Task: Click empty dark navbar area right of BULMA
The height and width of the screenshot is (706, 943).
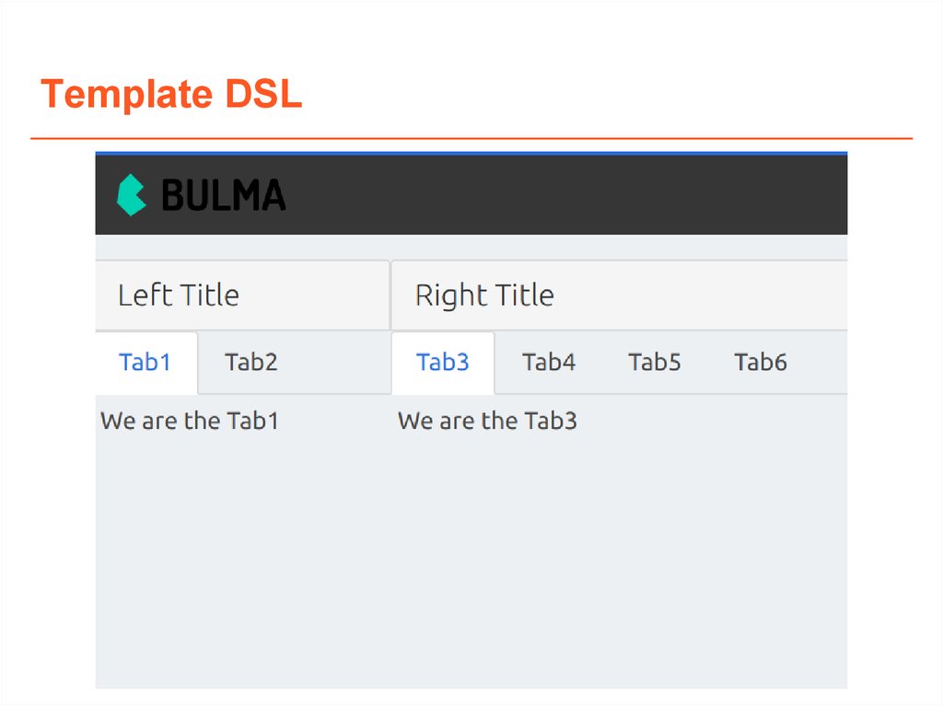Action: click(571, 195)
